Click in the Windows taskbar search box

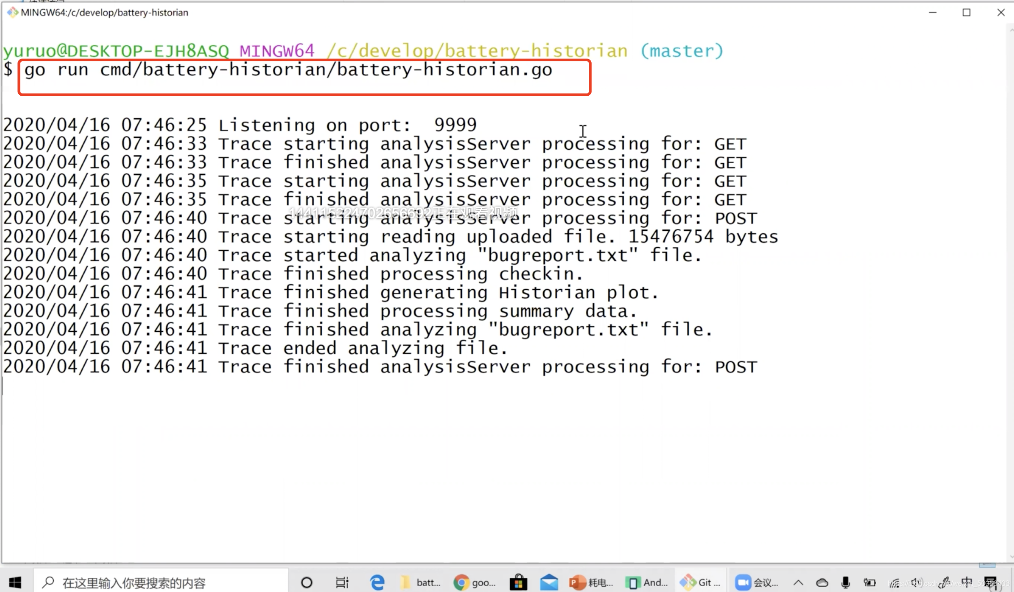tap(161, 582)
